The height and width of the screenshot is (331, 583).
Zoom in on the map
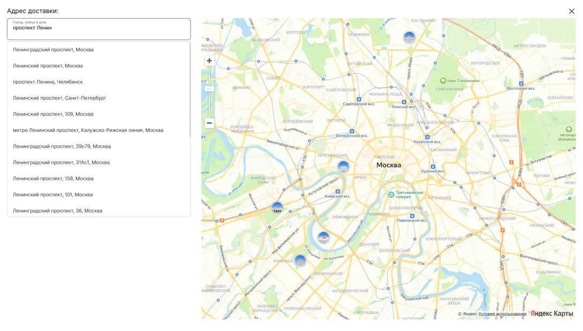coord(209,61)
